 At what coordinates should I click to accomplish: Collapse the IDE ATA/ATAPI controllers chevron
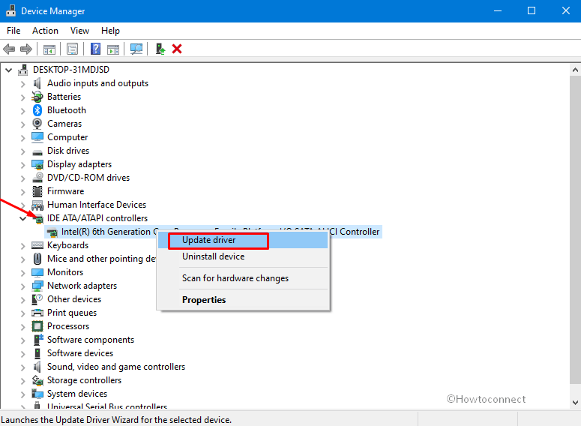[22, 218]
